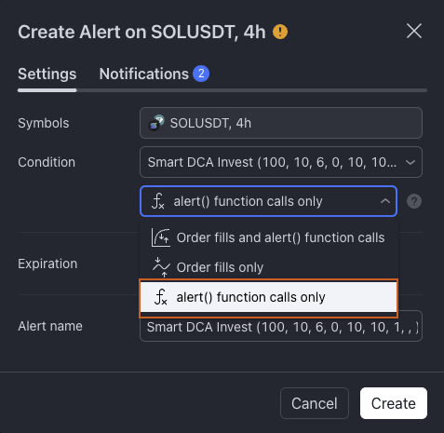
Task: Click the Cancel button
Action: click(315, 403)
